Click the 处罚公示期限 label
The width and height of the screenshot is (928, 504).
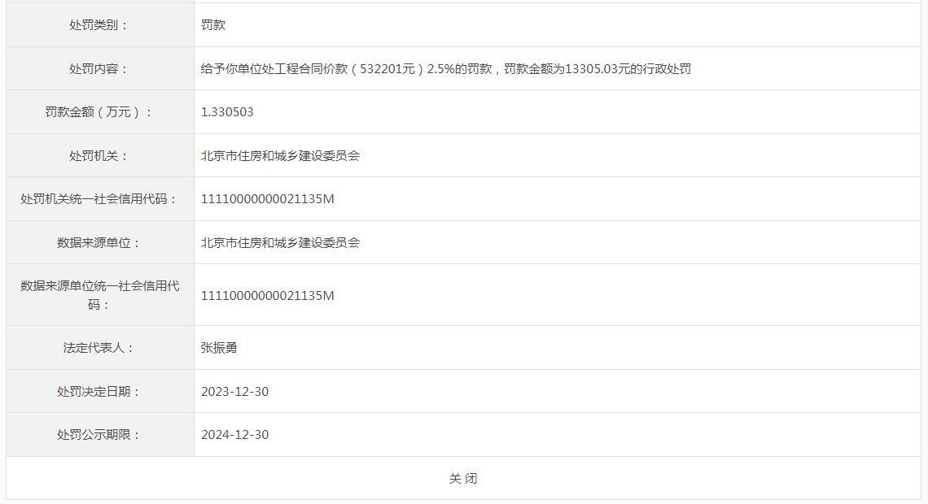[98, 434]
